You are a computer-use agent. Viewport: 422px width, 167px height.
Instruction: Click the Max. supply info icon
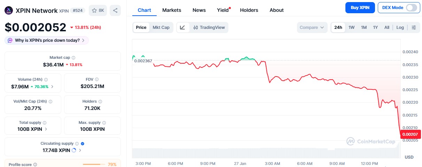click(x=104, y=123)
